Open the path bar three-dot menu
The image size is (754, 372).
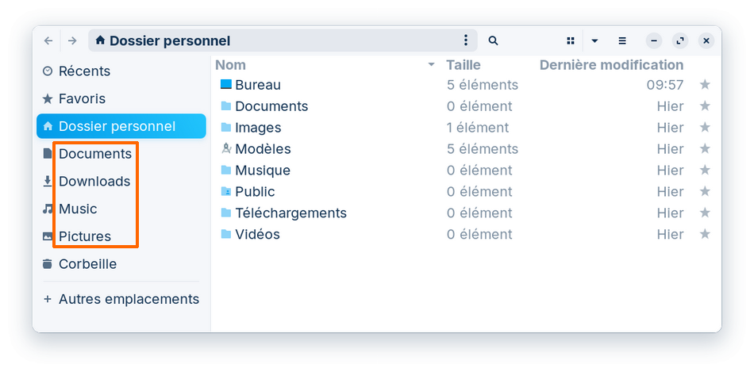click(x=466, y=40)
